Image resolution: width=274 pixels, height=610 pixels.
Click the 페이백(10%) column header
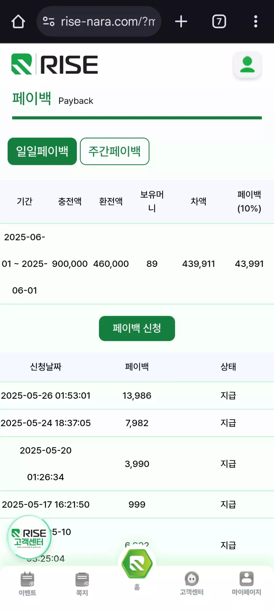pyautogui.click(x=249, y=201)
